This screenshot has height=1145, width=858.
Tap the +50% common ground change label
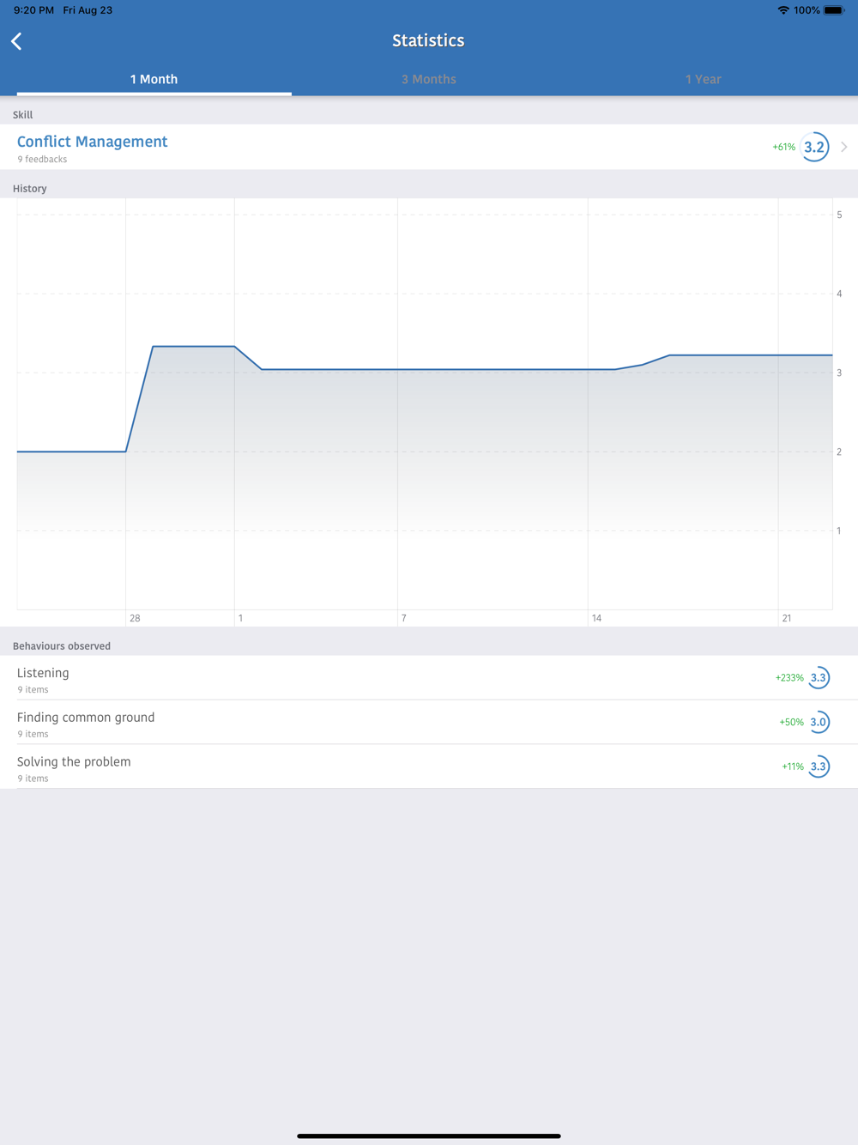791,723
